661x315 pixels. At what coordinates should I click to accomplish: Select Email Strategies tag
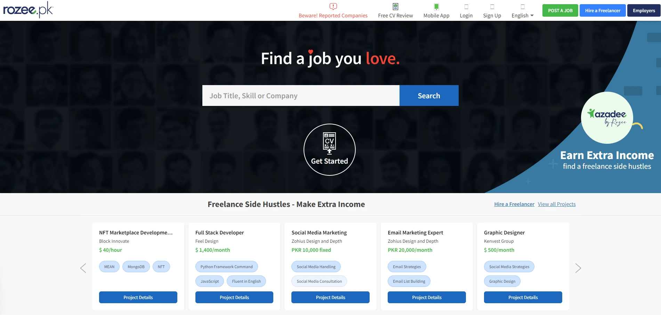[x=407, y=267]
